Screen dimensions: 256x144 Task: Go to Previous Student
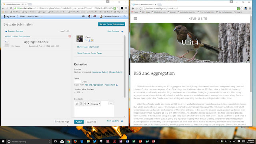pyautogui.click(x=14, y=31)
